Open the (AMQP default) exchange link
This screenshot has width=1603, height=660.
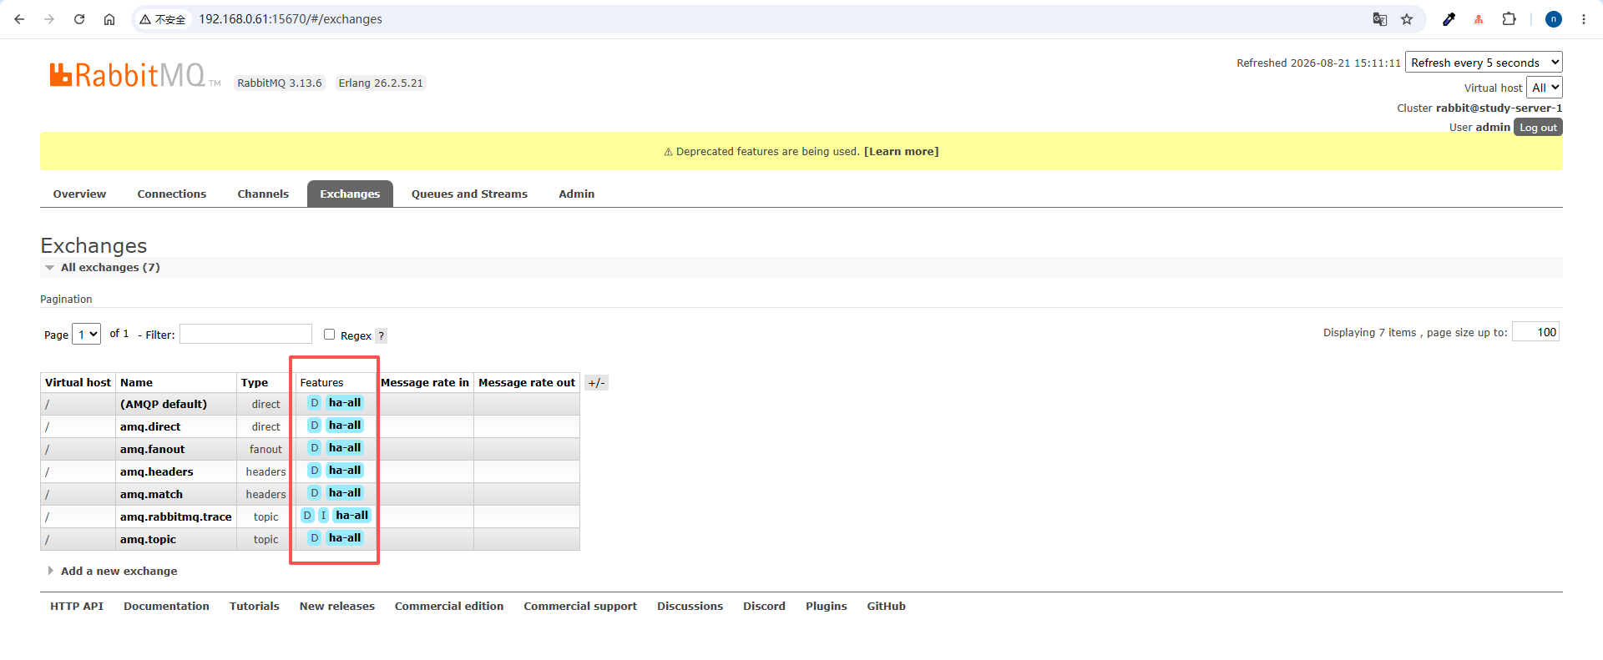(x=164, y=405)
